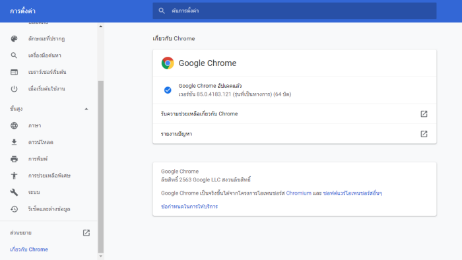Click the palette icon for Appearance
462x260 pixels.
(14, 38)
